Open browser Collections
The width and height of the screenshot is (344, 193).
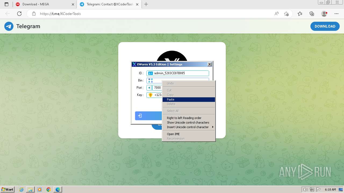click(x=312, y=14)
